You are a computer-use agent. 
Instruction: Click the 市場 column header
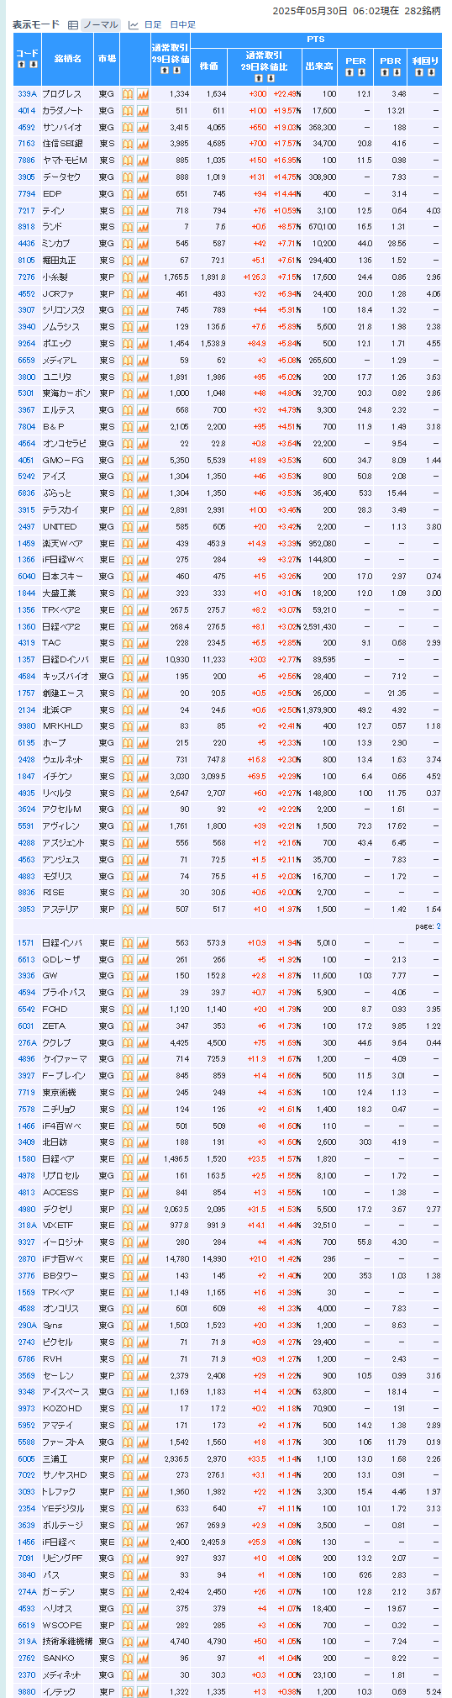pos(107,59)
